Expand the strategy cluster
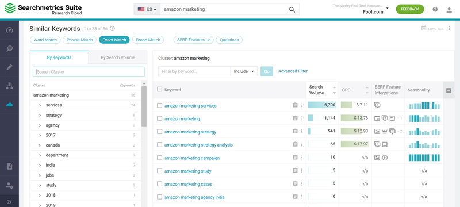The image size is (460, 207). tap(40, 115)
